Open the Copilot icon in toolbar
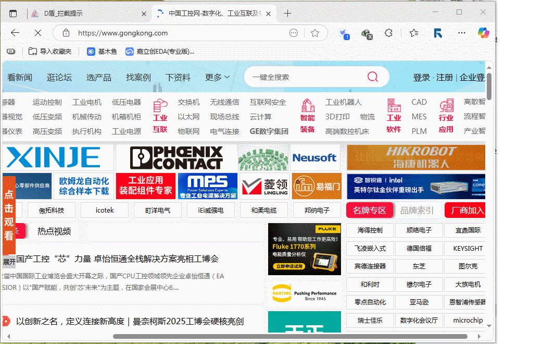 point(483,33)
